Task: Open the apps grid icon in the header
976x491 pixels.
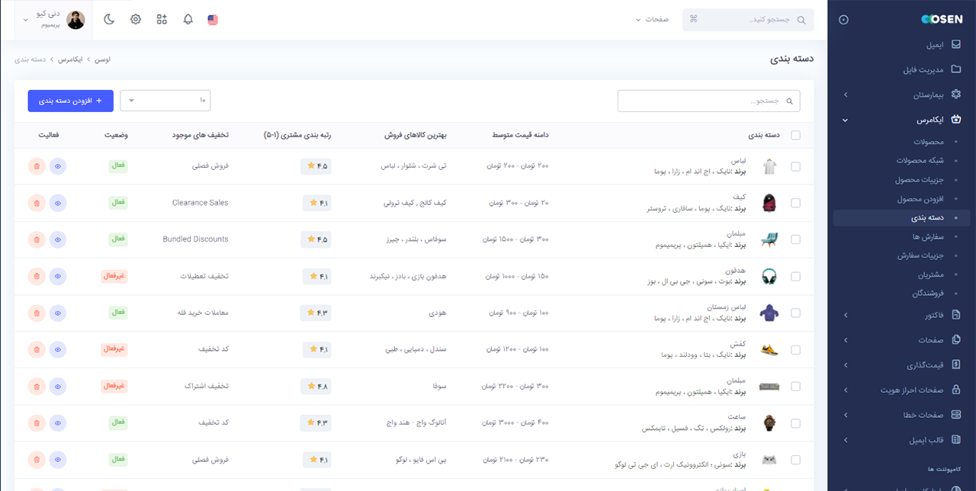Action: 161,19
